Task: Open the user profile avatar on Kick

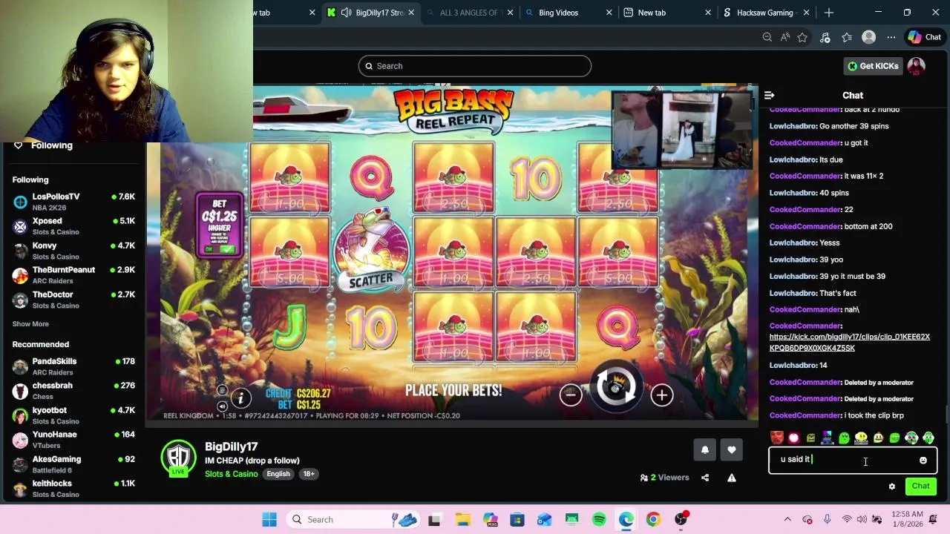Action: pyautogui.click(x=917, y=66)
